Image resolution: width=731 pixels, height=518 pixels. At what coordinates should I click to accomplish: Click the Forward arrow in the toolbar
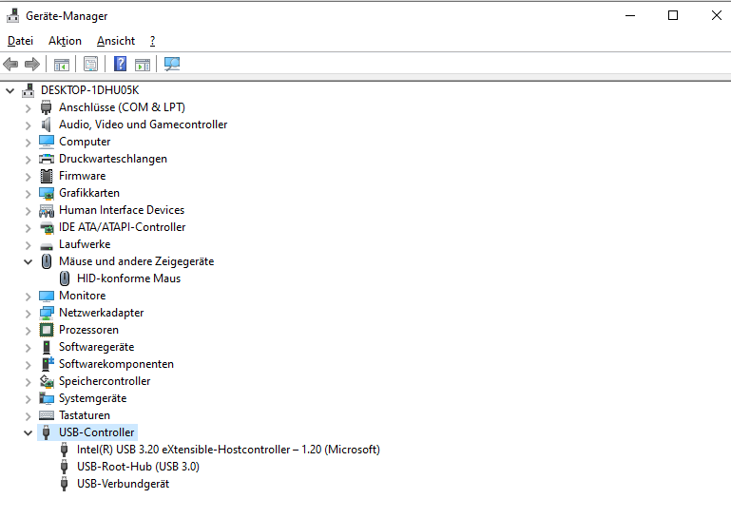31,64
